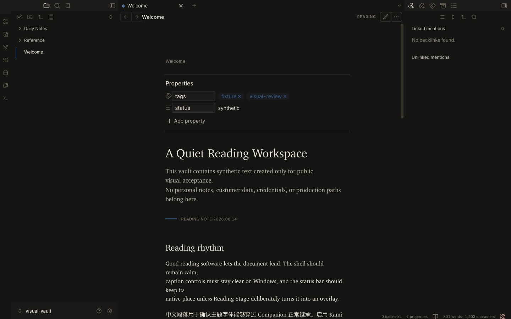Open a new tab with plus
The height and width of the screenshot is (319, 511).
[194, 6]
